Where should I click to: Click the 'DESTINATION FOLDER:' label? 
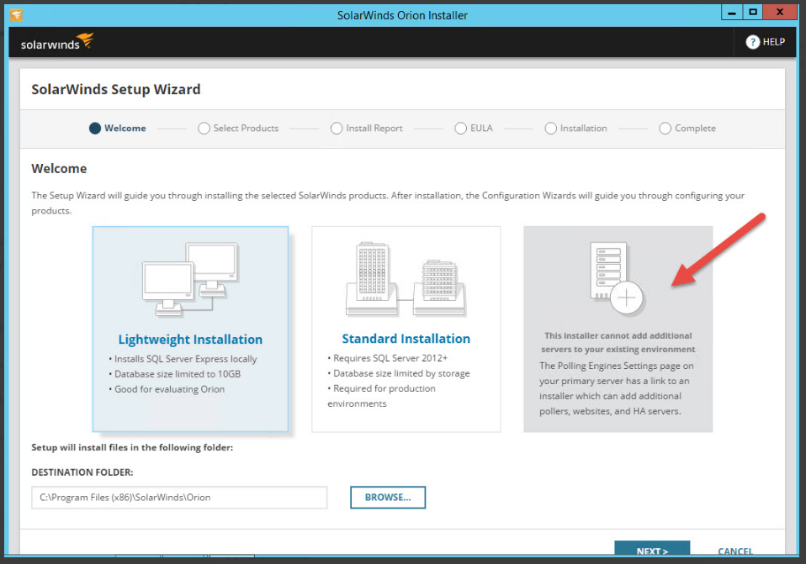pos(82,472)
